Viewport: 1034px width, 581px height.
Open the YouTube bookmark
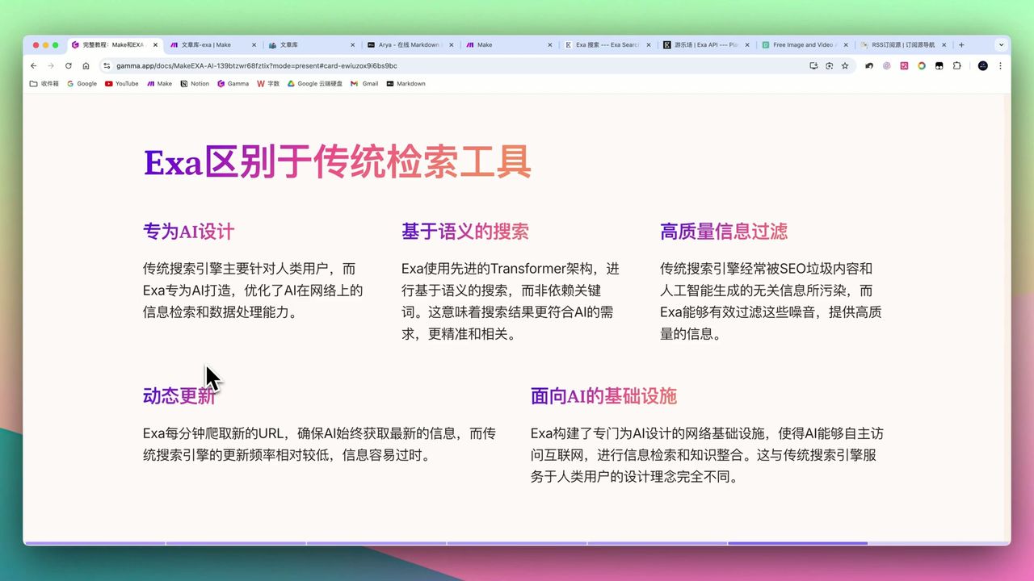[121, 83]
